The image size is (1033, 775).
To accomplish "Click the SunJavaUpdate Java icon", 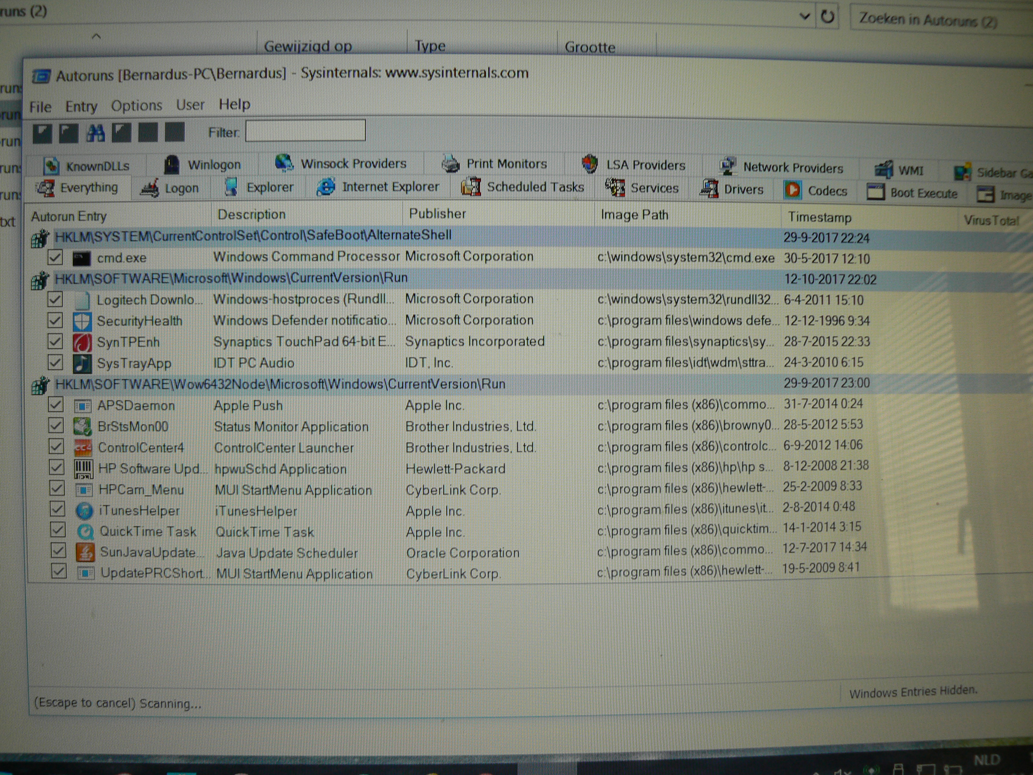I will point(85,552).
